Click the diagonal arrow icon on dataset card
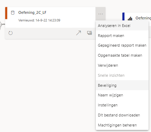 [x=78, y=33]
